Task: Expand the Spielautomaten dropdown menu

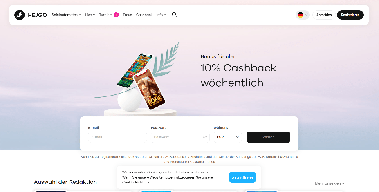Action: pos(66,15)
